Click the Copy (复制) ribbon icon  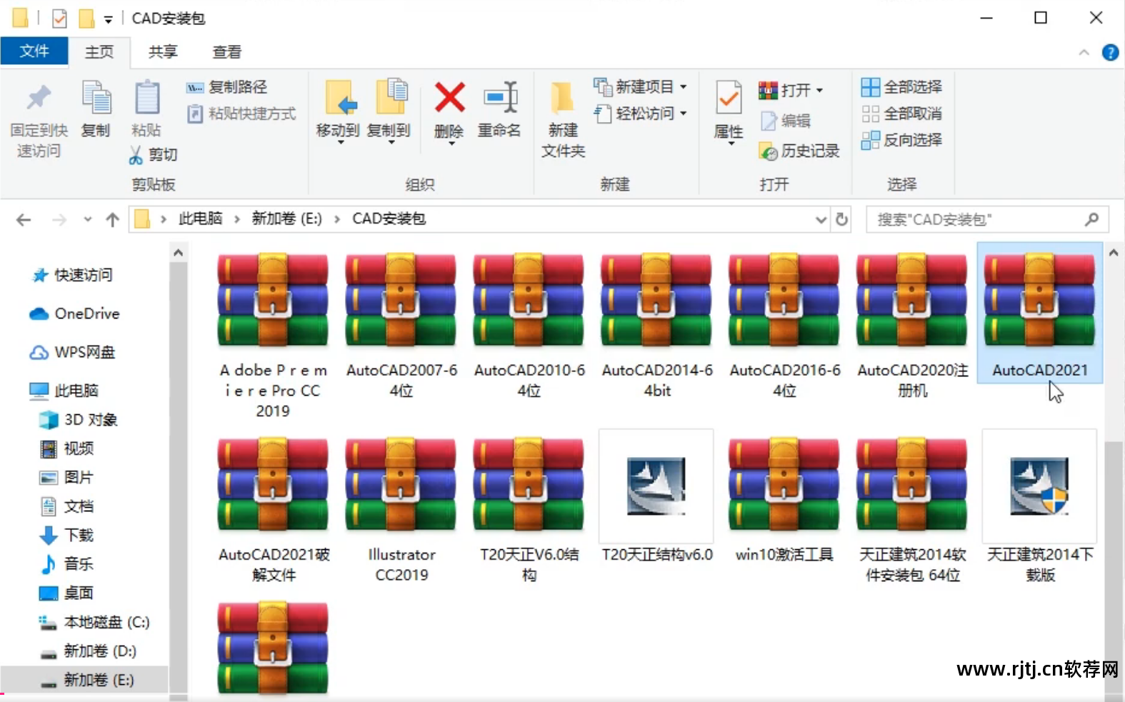coord(96,99)
